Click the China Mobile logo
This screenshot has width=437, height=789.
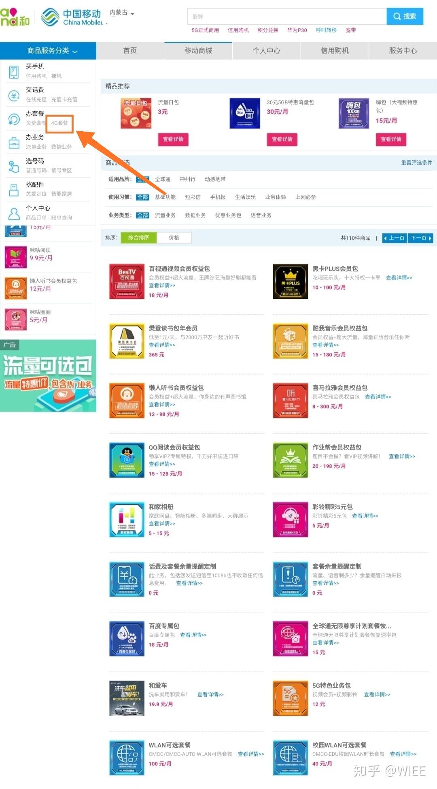(x=71, y=17)
